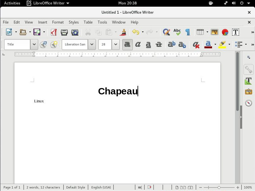
Task: Click Clone Formatting paintbrush icon
Action: 124,32
